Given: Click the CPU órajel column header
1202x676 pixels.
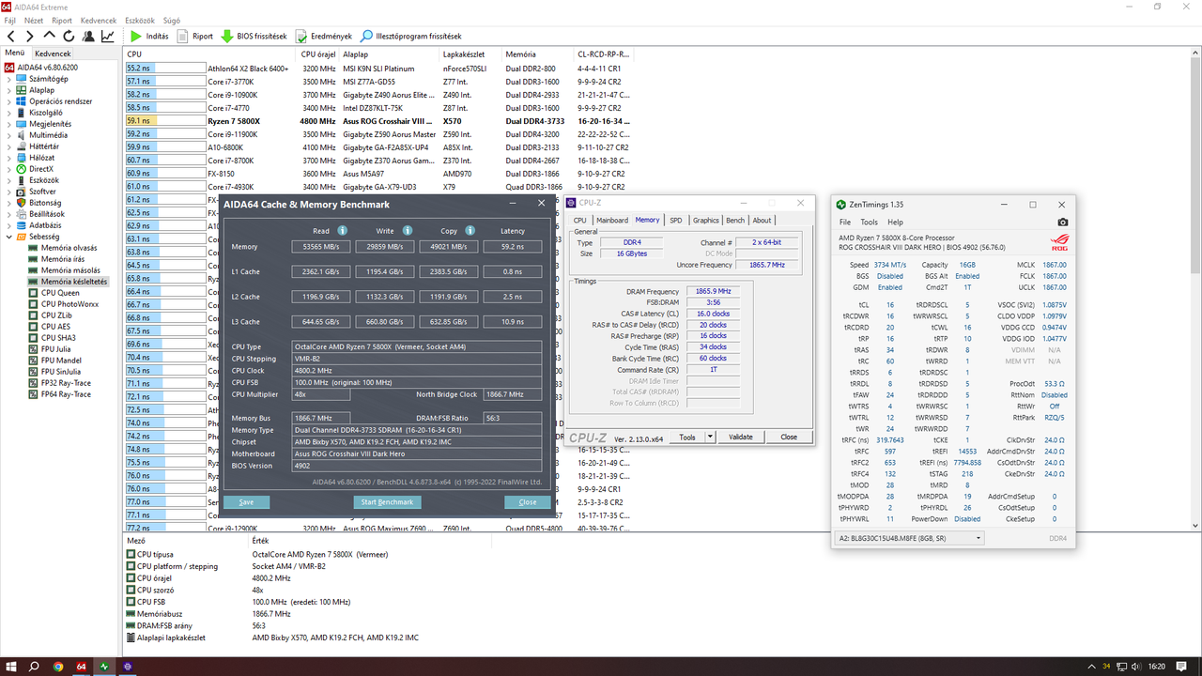Looking at the screenshot, I should tap(318, 54).
